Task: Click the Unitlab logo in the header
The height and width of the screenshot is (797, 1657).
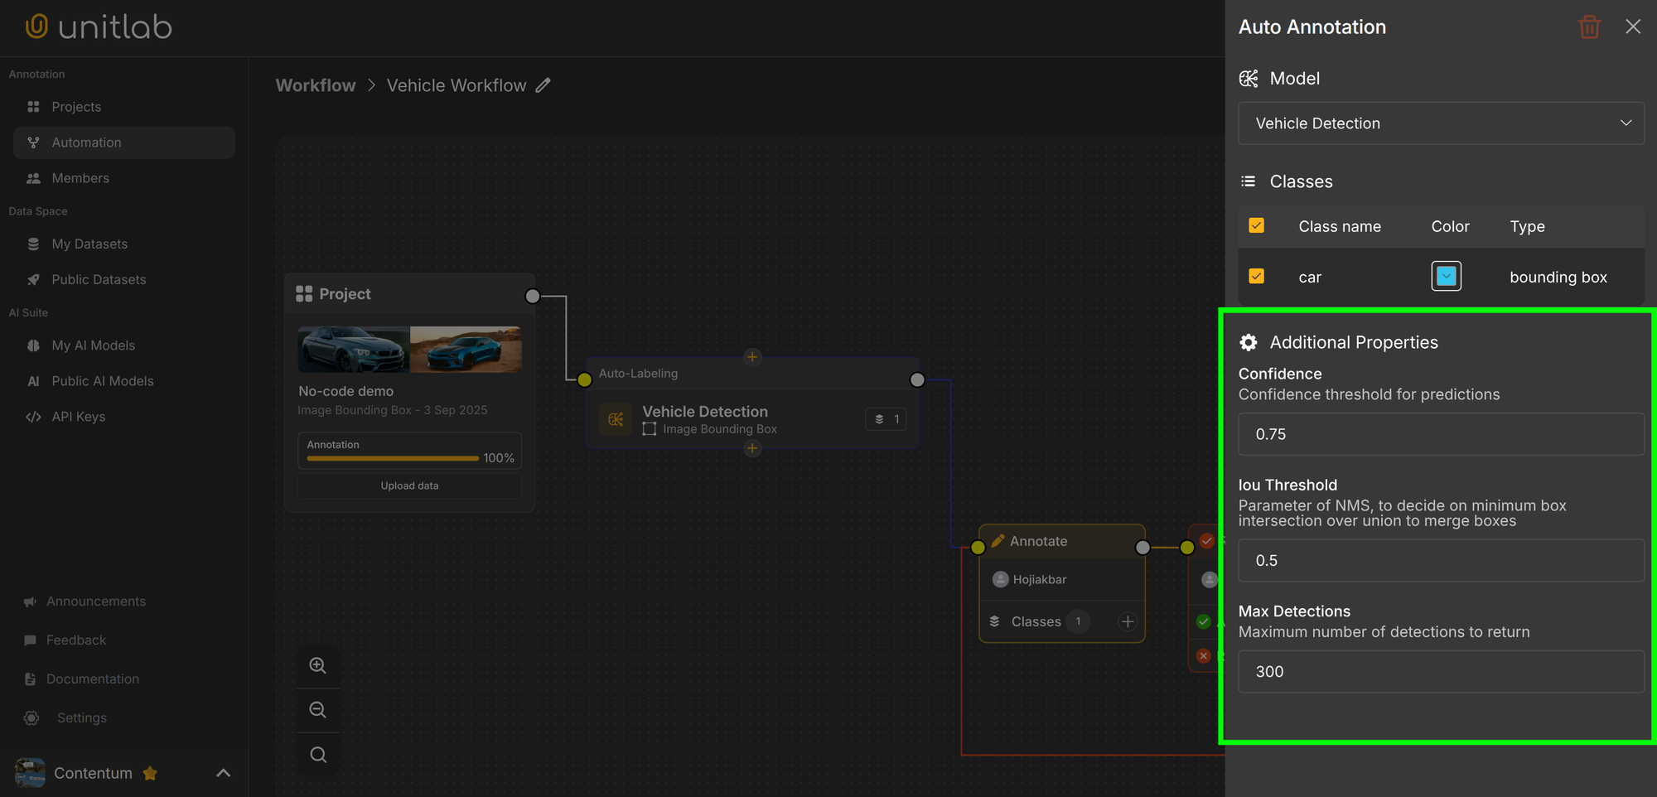Action: pyautogui.click(x=99, y=26)
